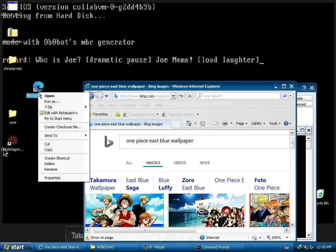Choose Properties in the context menu
336x252 pixels.
(63, 178)
